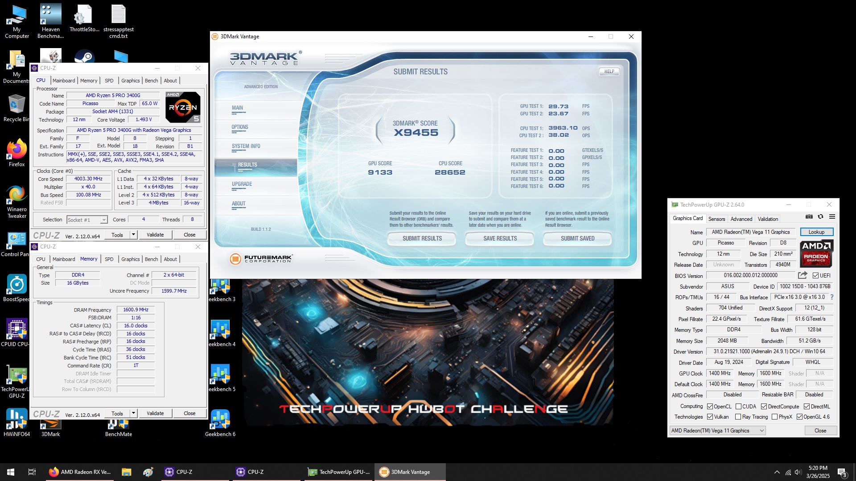The height and width of the screenshot is (481, 856).
Task: Open Windows Start menu
Action: 11,472
